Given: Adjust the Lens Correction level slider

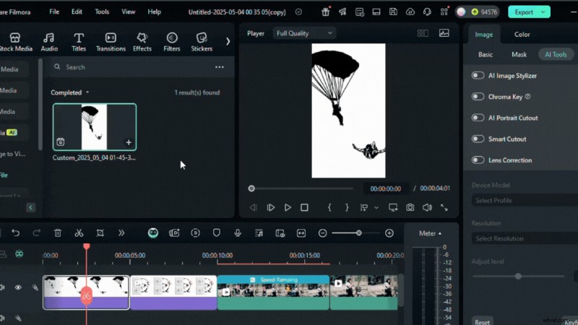Looking at the screenshot, I should [518, 276].
